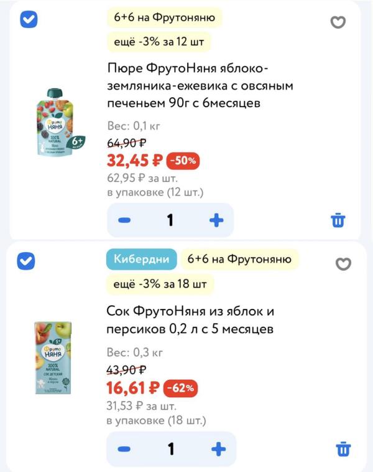The width and height of the screenshot is (373, 472).
Task: View the puree pouch product image
Action: click(59, 123)
